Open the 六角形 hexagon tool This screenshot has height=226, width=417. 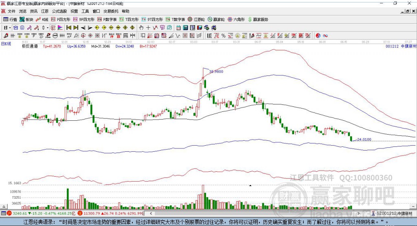tap(236, 20)
